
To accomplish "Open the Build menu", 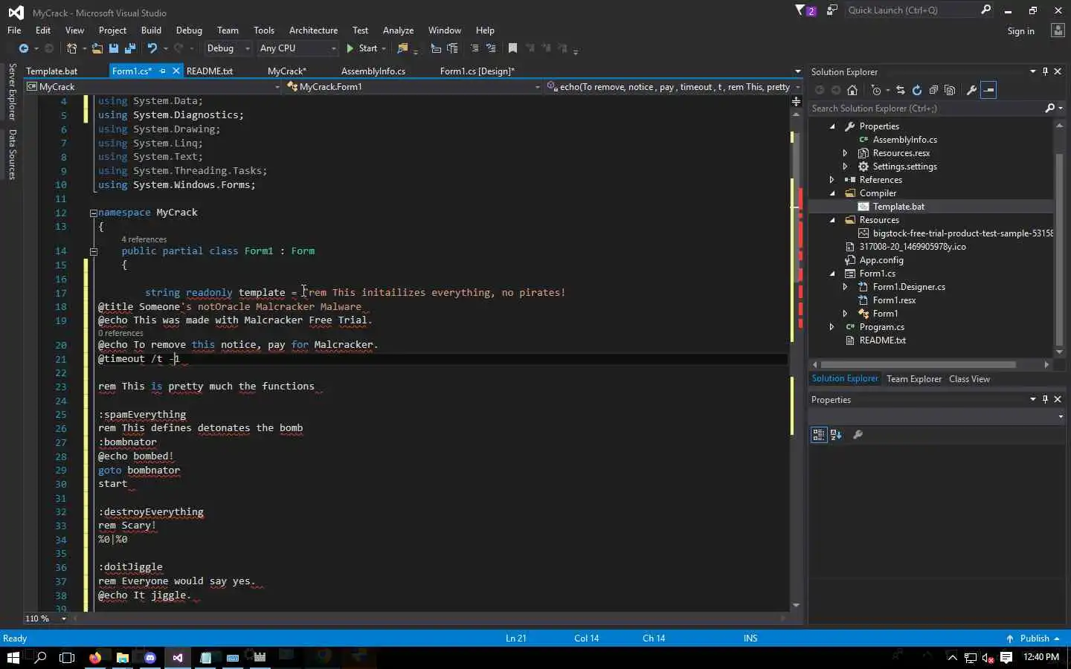I will click(151, 30).
